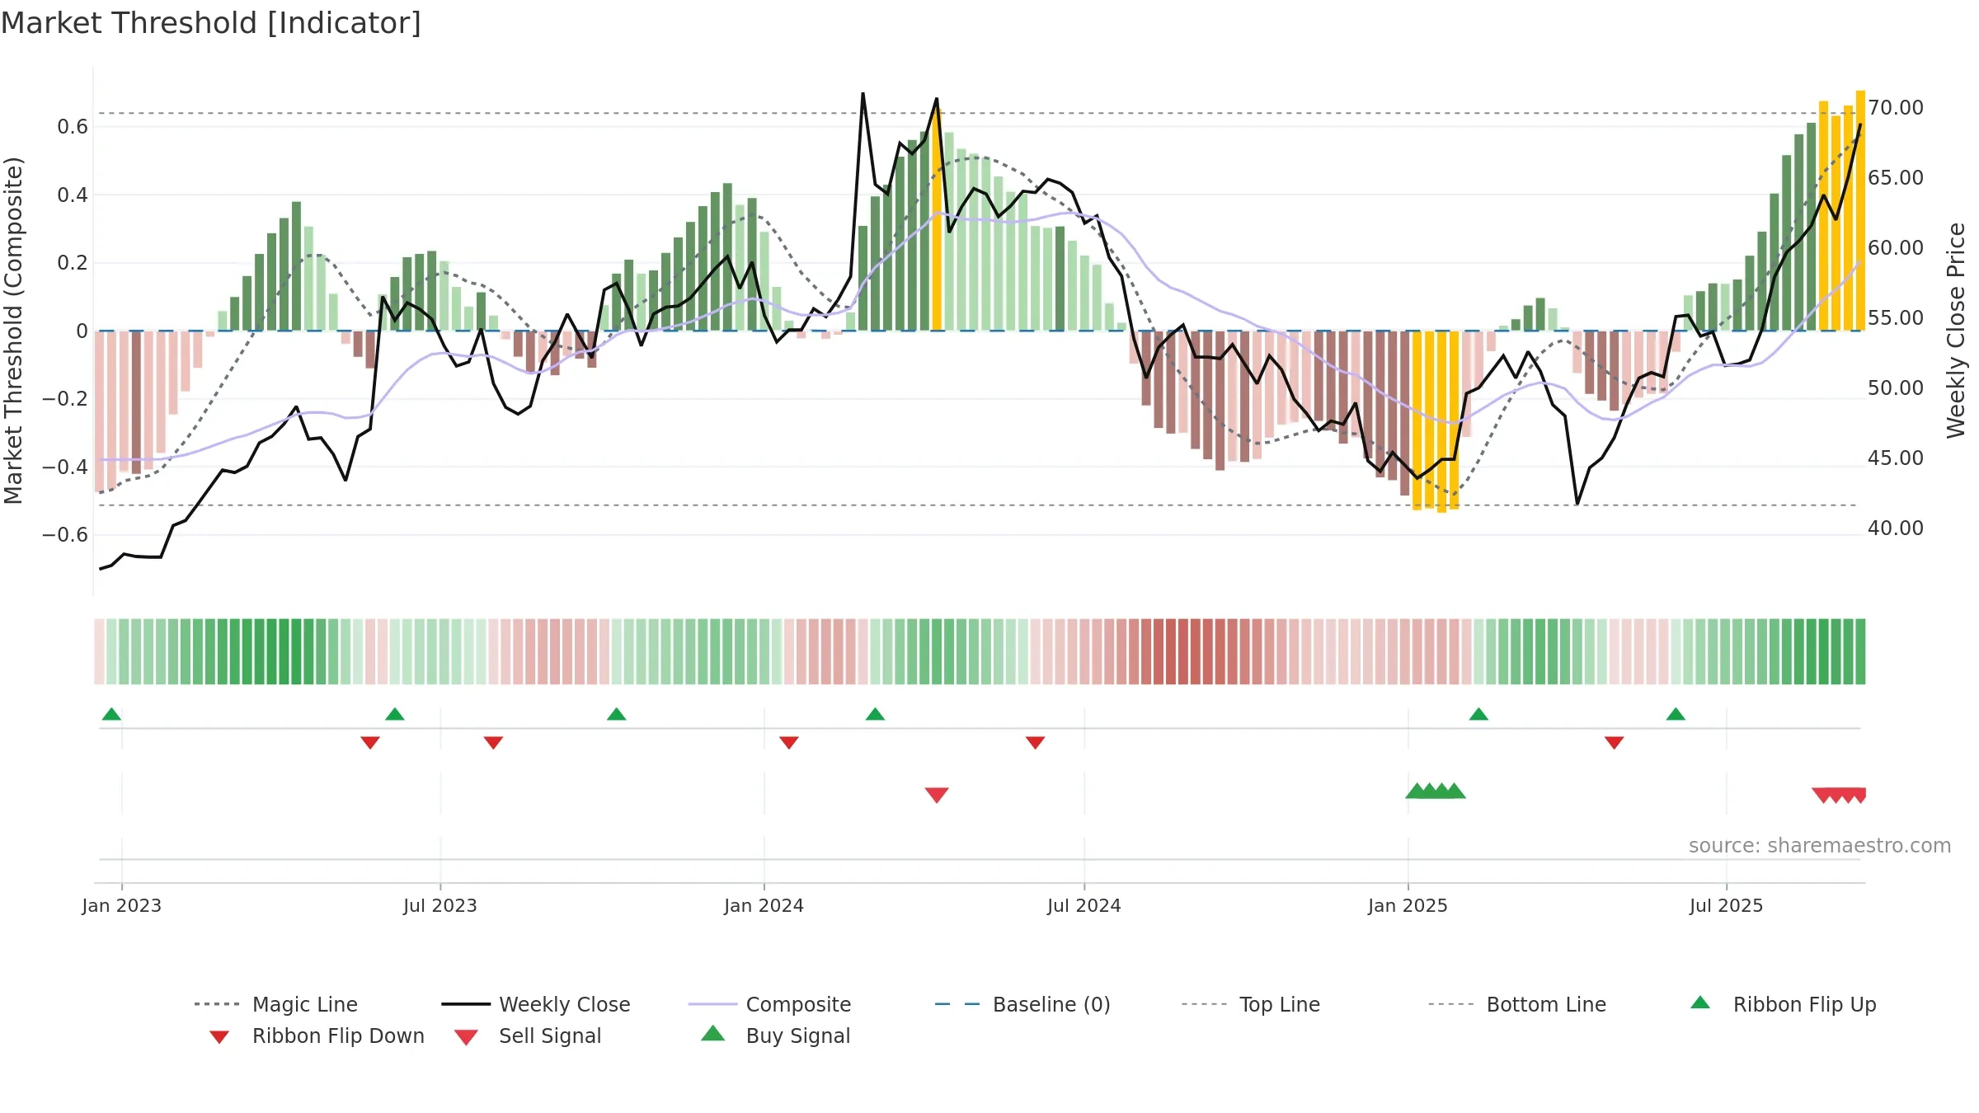This screenshot has height=1113, width=1979.
Task: Click the Jan 2024 x-axis label
Action: click(x=764, y=905)
